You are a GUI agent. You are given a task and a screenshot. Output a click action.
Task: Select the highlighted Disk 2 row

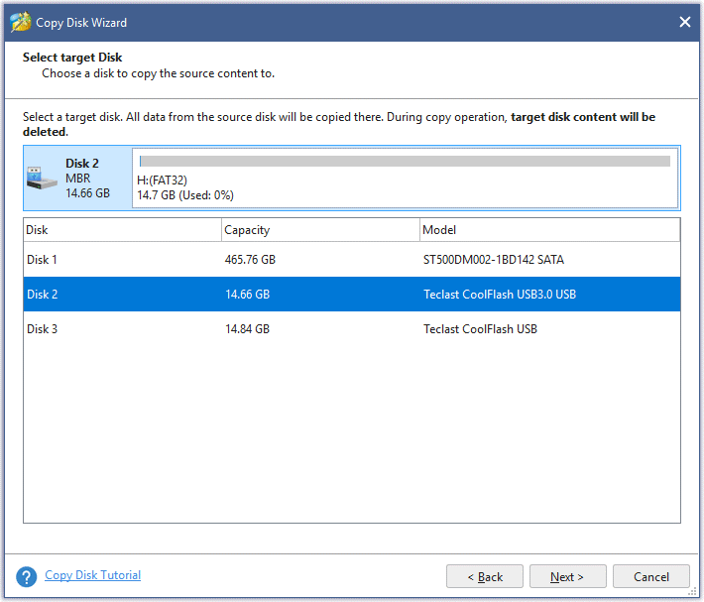pyautogui.click(x=352, y=294)
